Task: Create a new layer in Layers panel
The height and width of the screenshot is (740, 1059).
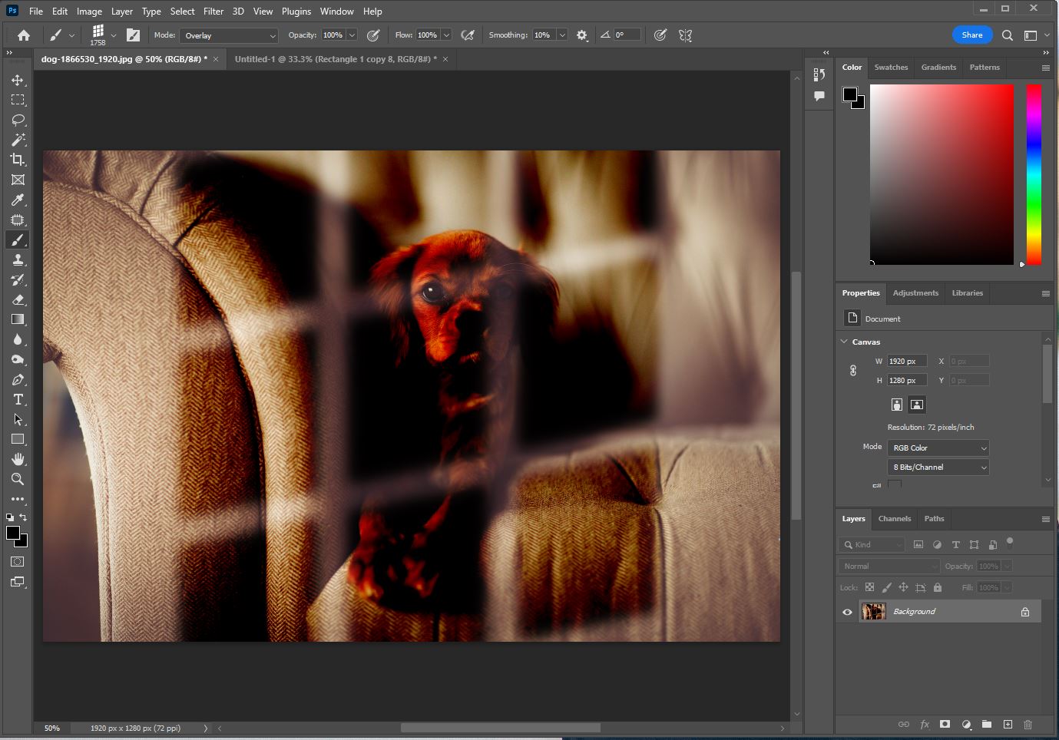Action: [x=1008, y=724]
